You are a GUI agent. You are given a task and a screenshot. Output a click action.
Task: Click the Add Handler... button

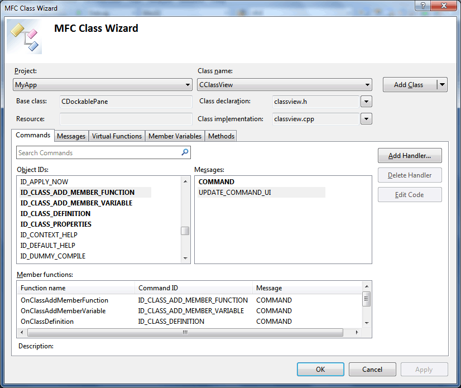point(410,155)
